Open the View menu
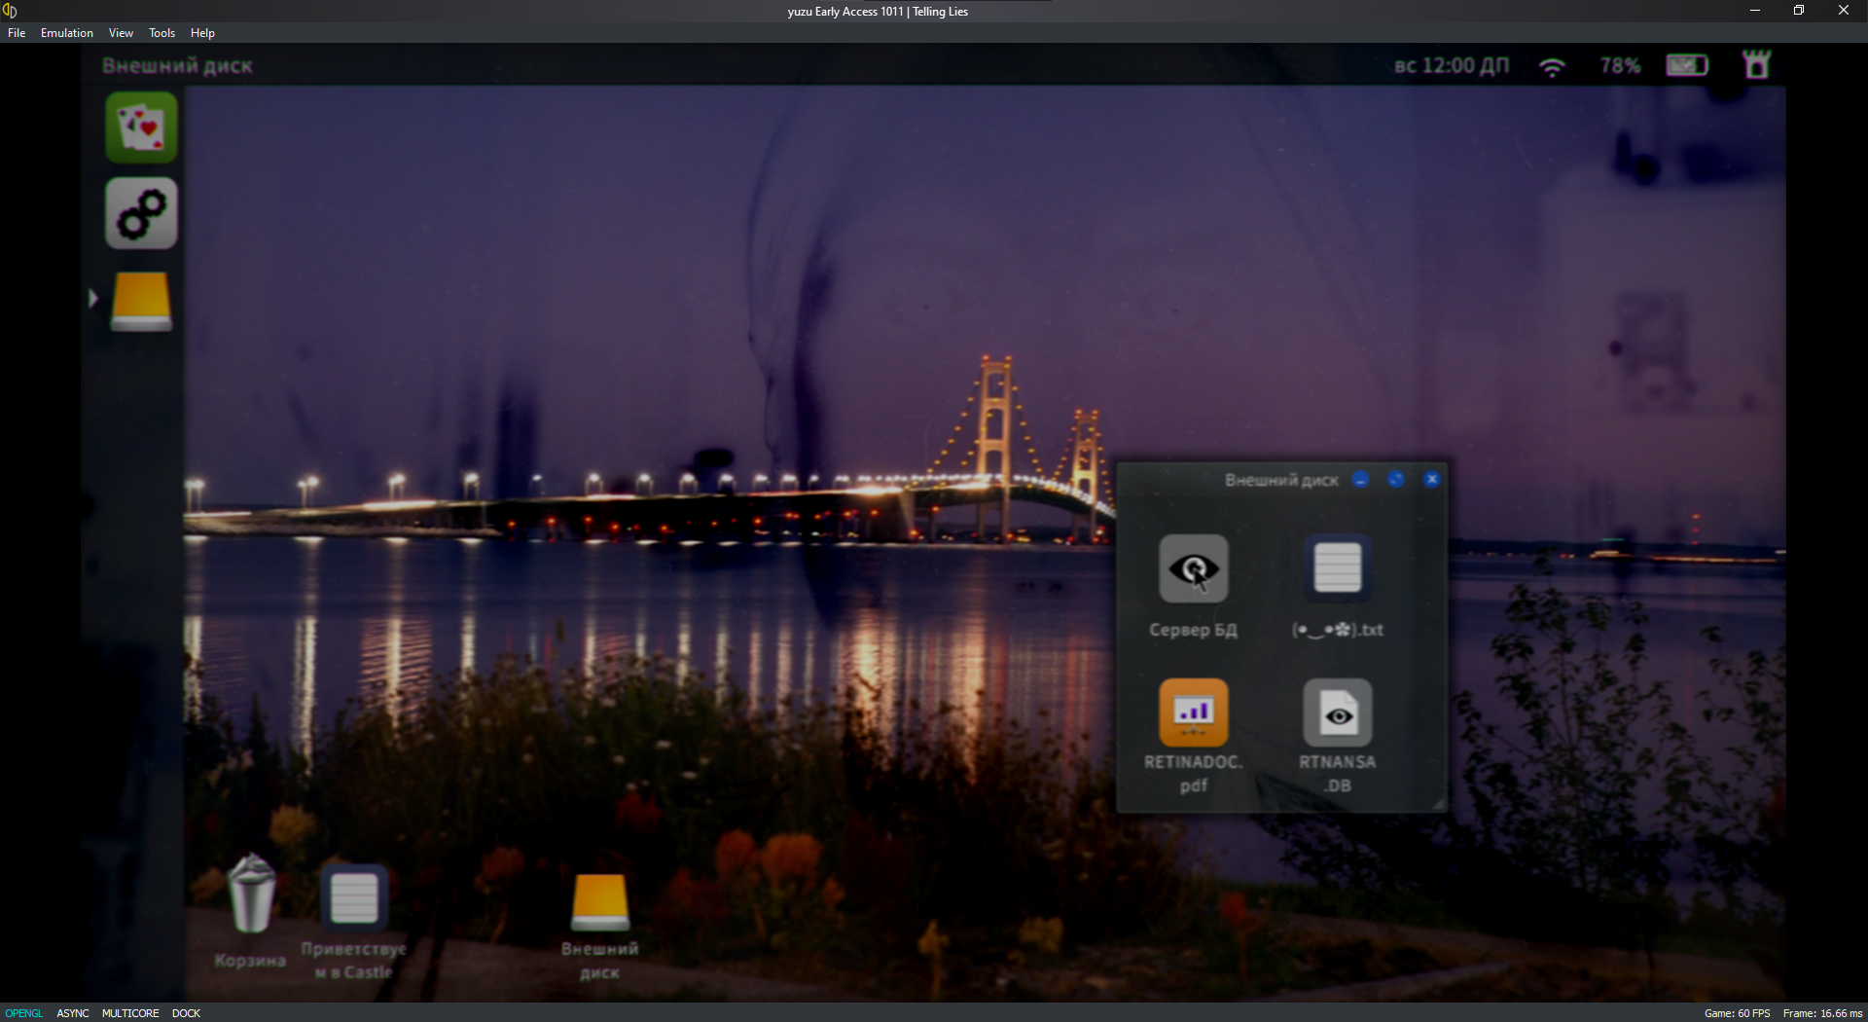Viewport: 1868px width, 1022px height. pos(121,33)
